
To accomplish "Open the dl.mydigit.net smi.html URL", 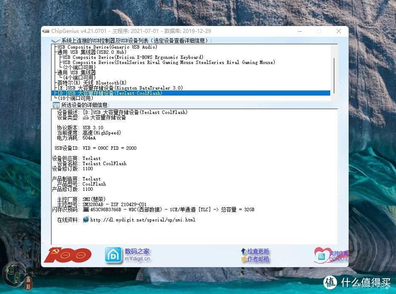I will (x=143, y=220).
